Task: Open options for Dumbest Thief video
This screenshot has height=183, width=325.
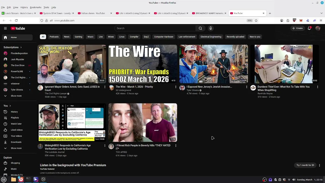Action: click(317, 87)
